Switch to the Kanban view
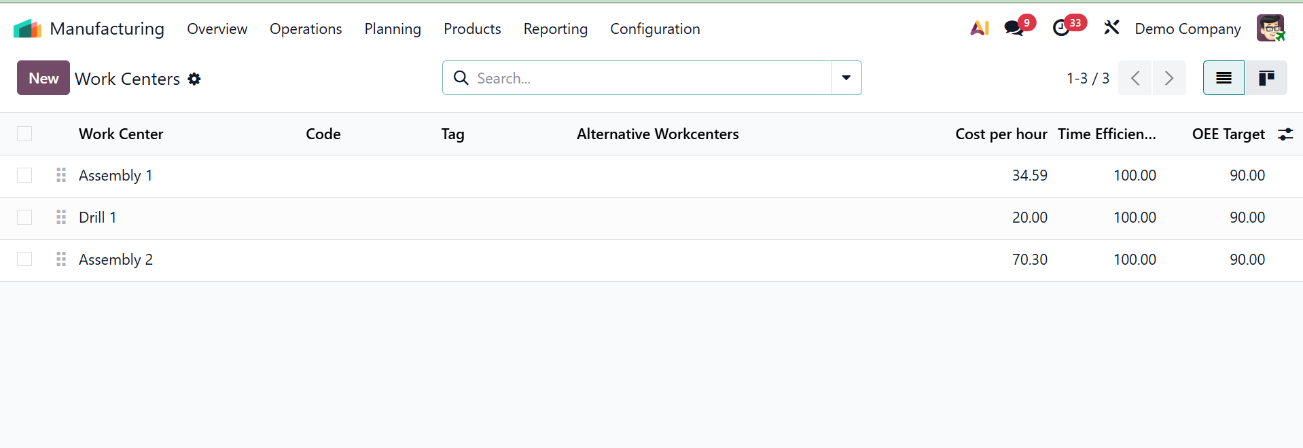 1266,78
